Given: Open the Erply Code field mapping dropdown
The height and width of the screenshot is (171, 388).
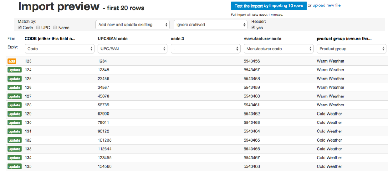Looking at the screenshot, I should point(59,49).
